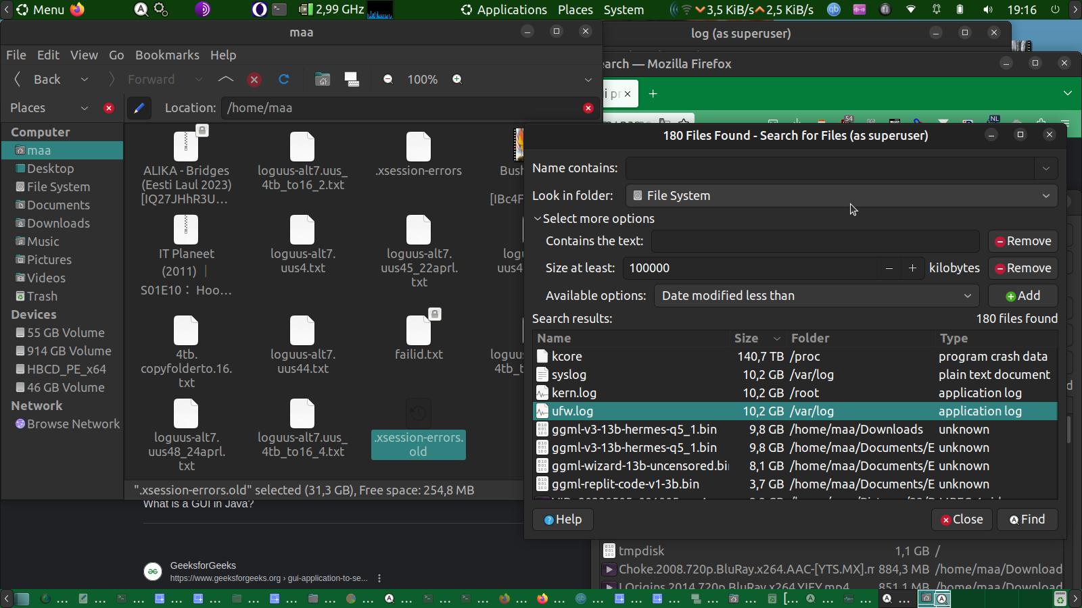
Task: Open the Home folder via toolbar icon
Action: point(323,80)
